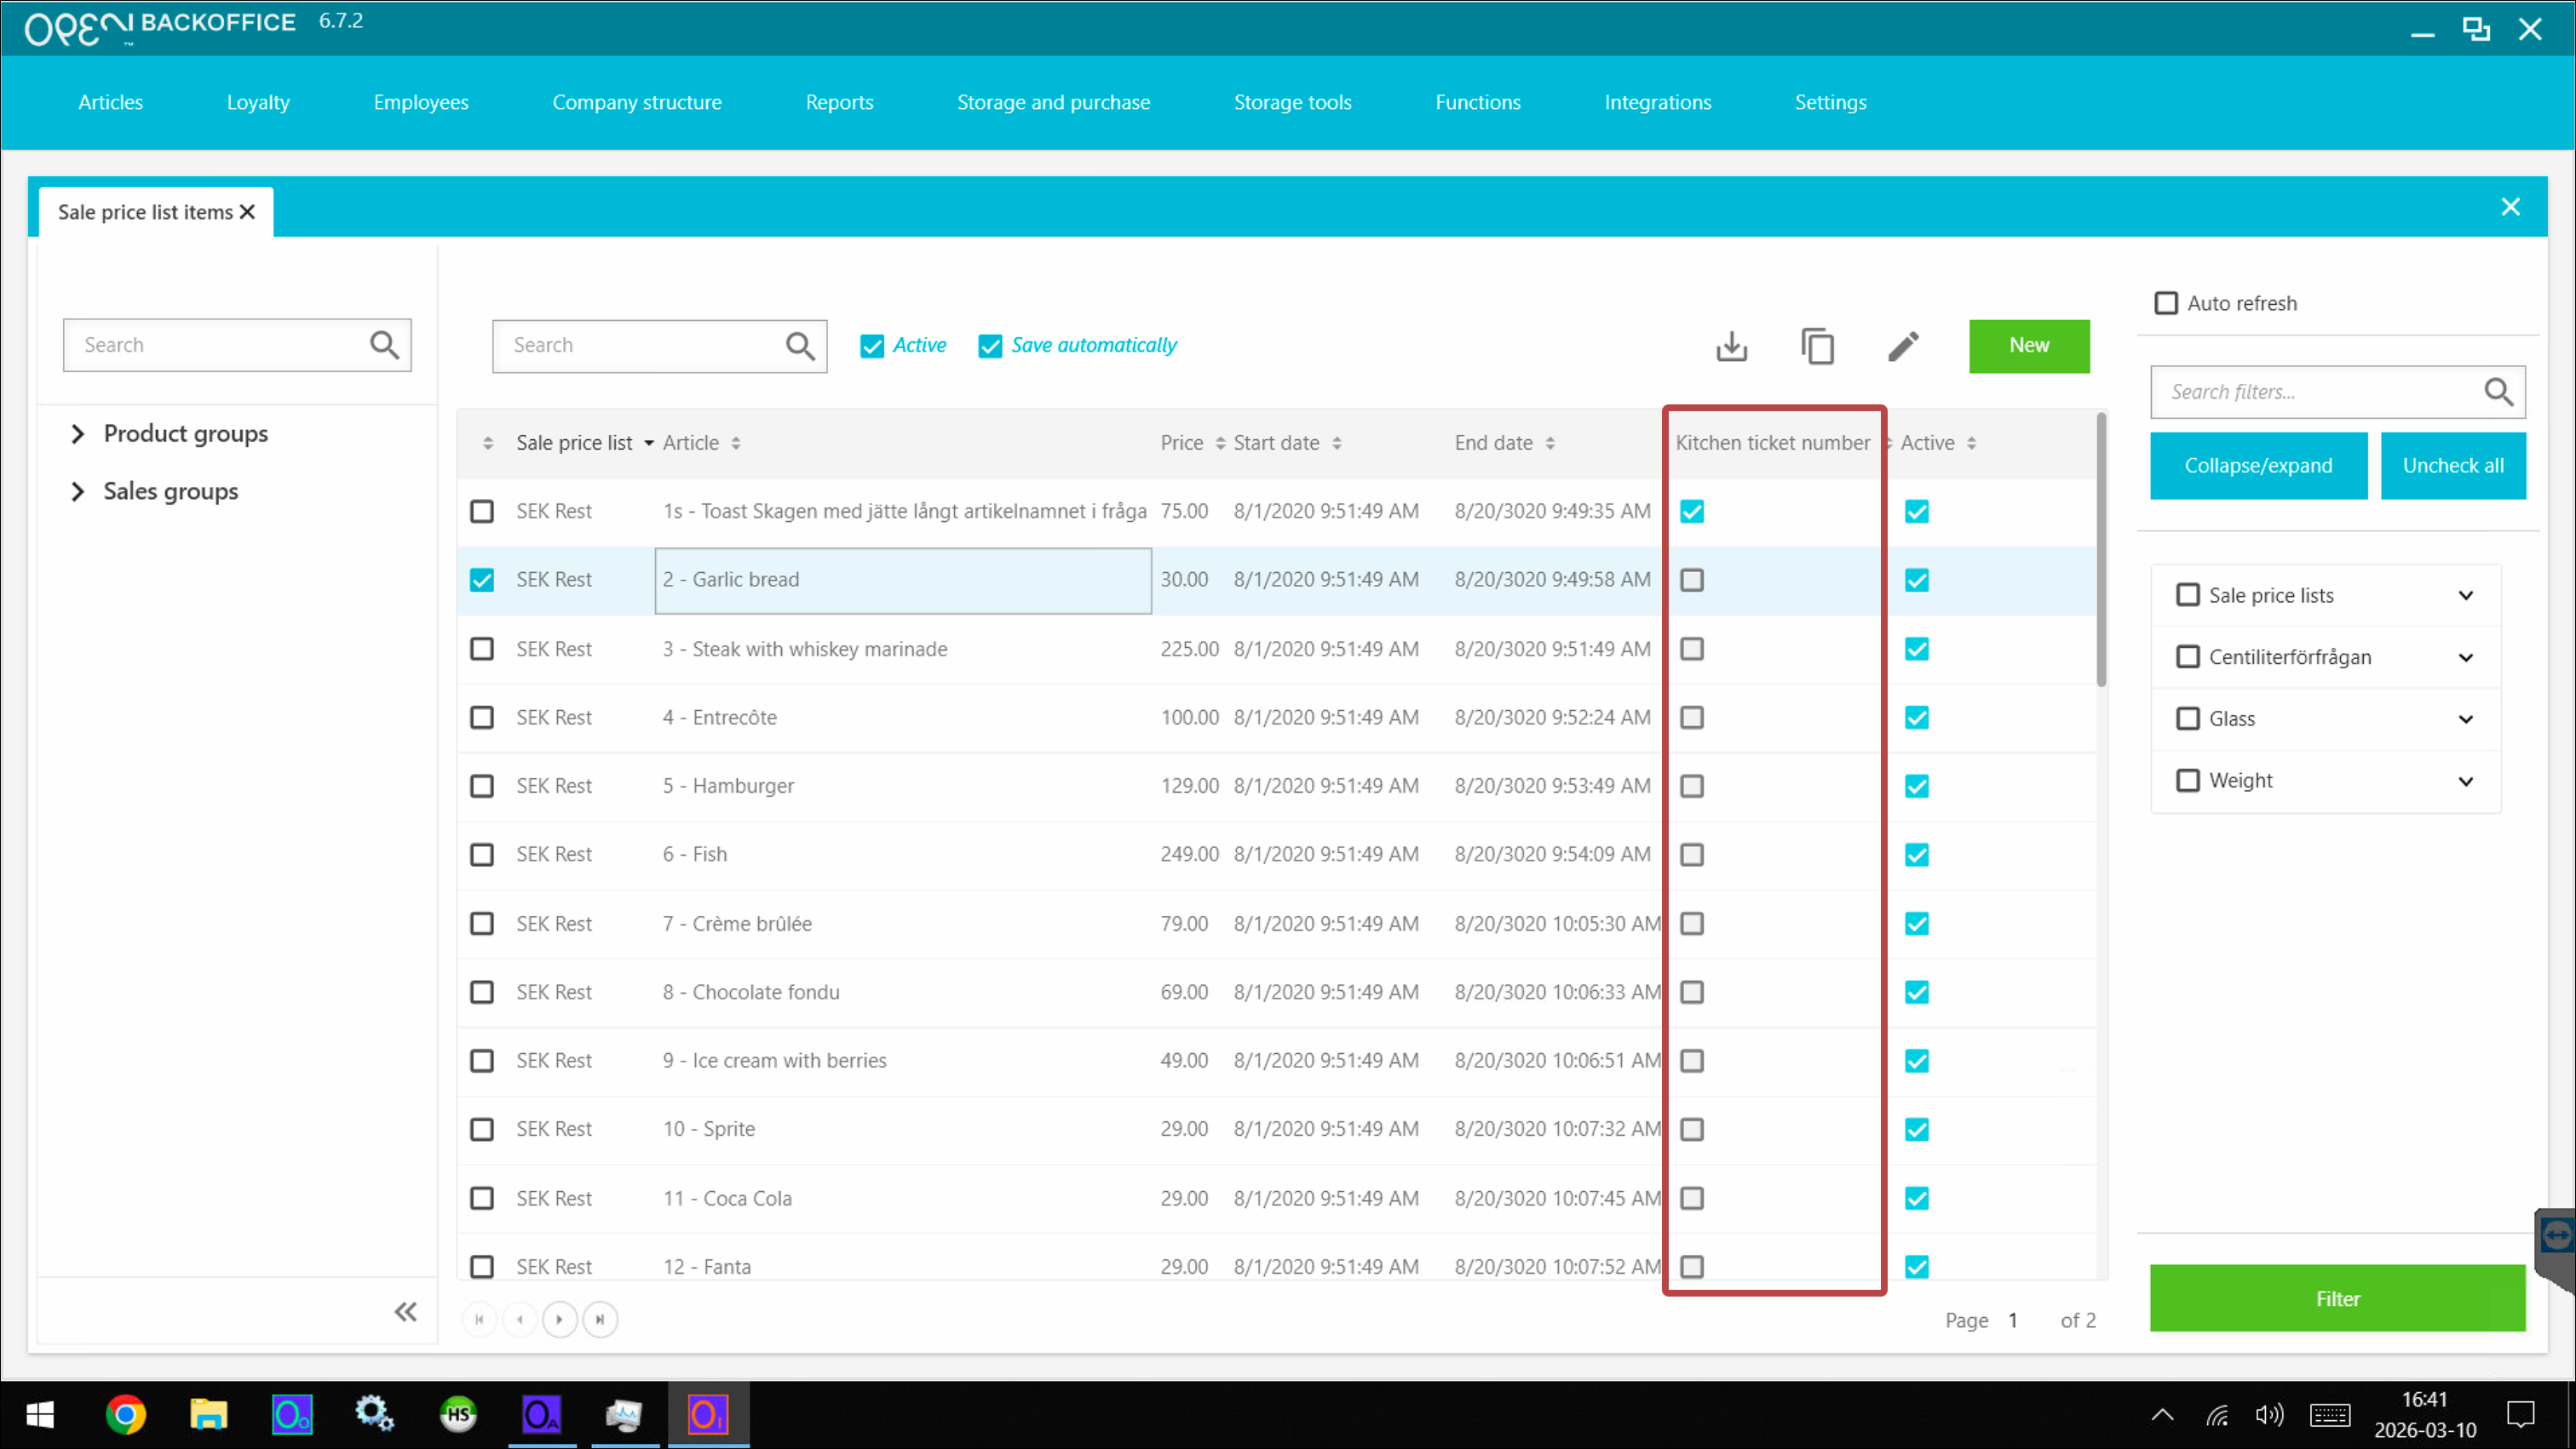Collapse left panel with double-chevron icon
Image resolution: width=2576 pixels, height=1449 pixels.
(405, 1311)
